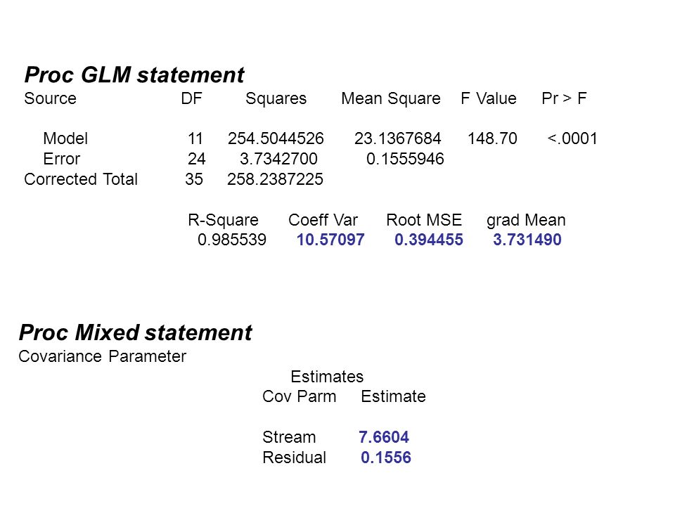675x506 pixels.
Task: Click the 'Proc Mixed statement' heading
Action: click(x=136, y=333)
